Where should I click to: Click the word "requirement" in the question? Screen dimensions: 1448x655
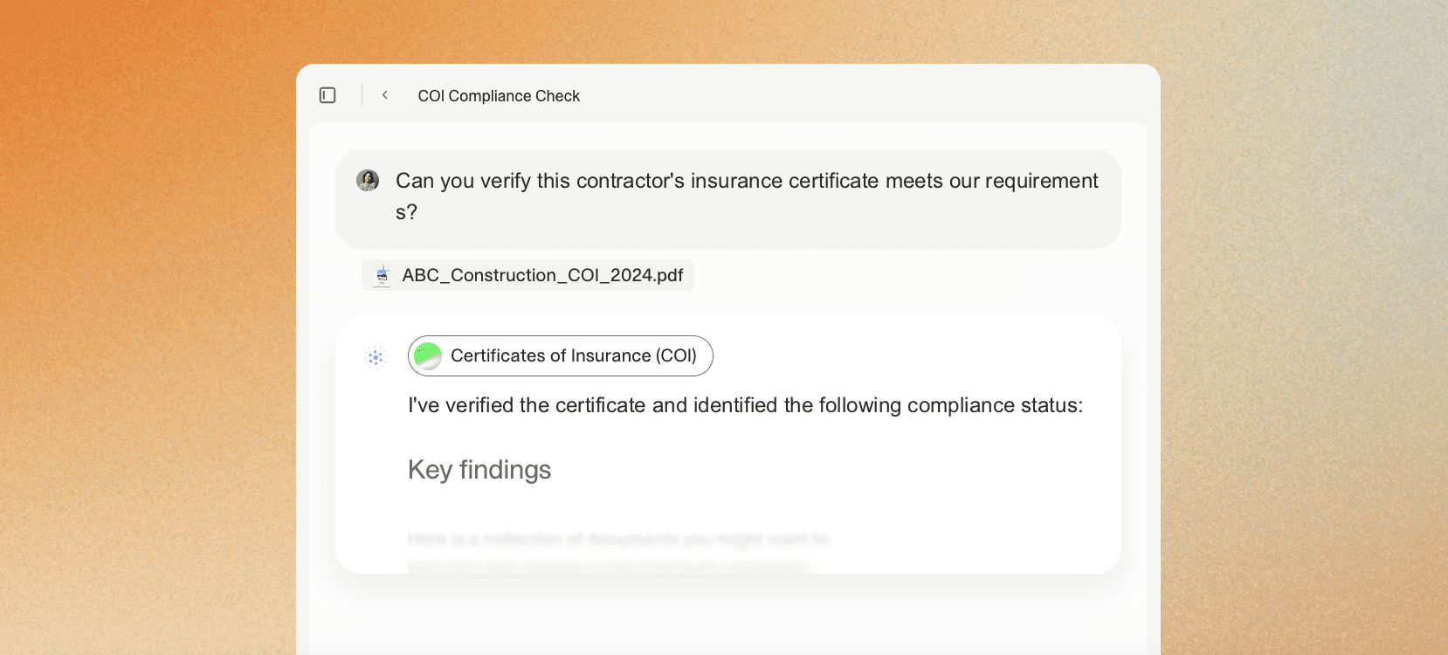point(1042,181)
